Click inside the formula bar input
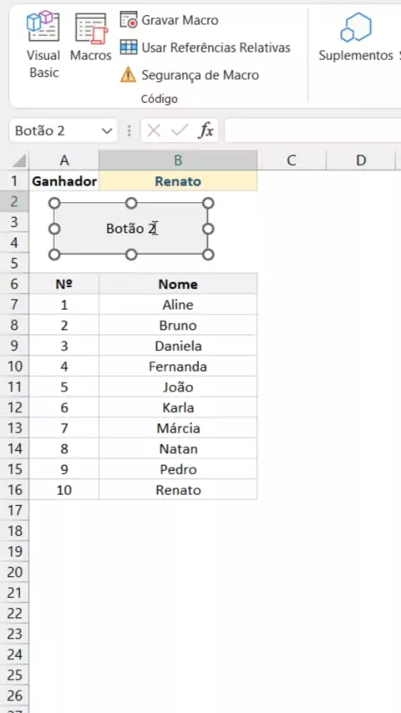Screen dimensions: 401x713 (x=312, y=131)
